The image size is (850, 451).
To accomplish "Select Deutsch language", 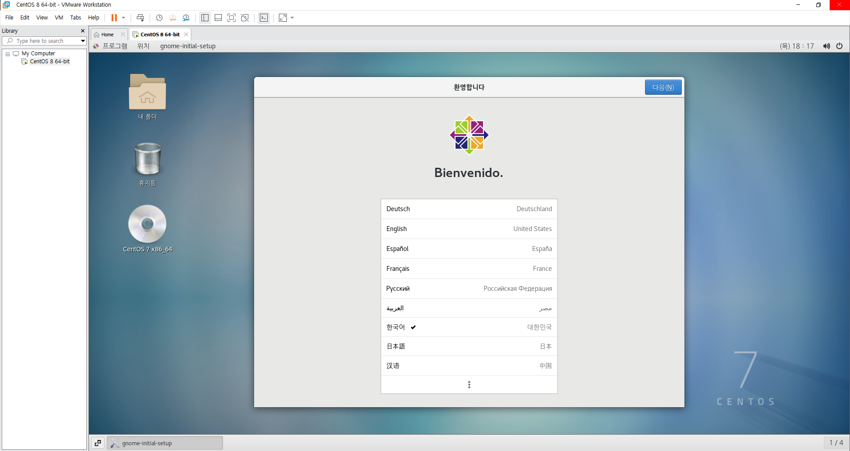I will 469,209.
